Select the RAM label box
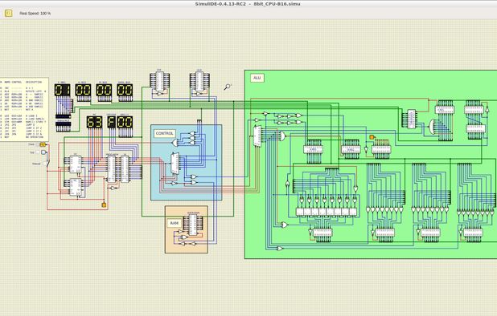This screenshot has width=497, height=316. pyautogui.click(x=175, y=223)
